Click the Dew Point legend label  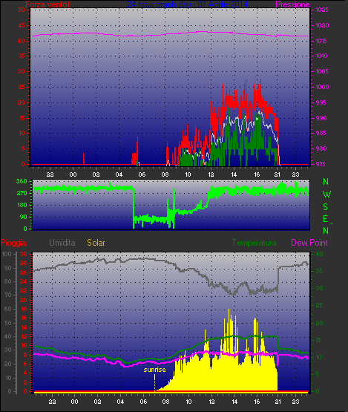[309, 243]
